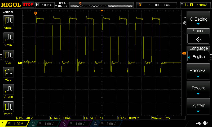Select the Vbase measurement icon
212x127 pixels.
[8, 89]
